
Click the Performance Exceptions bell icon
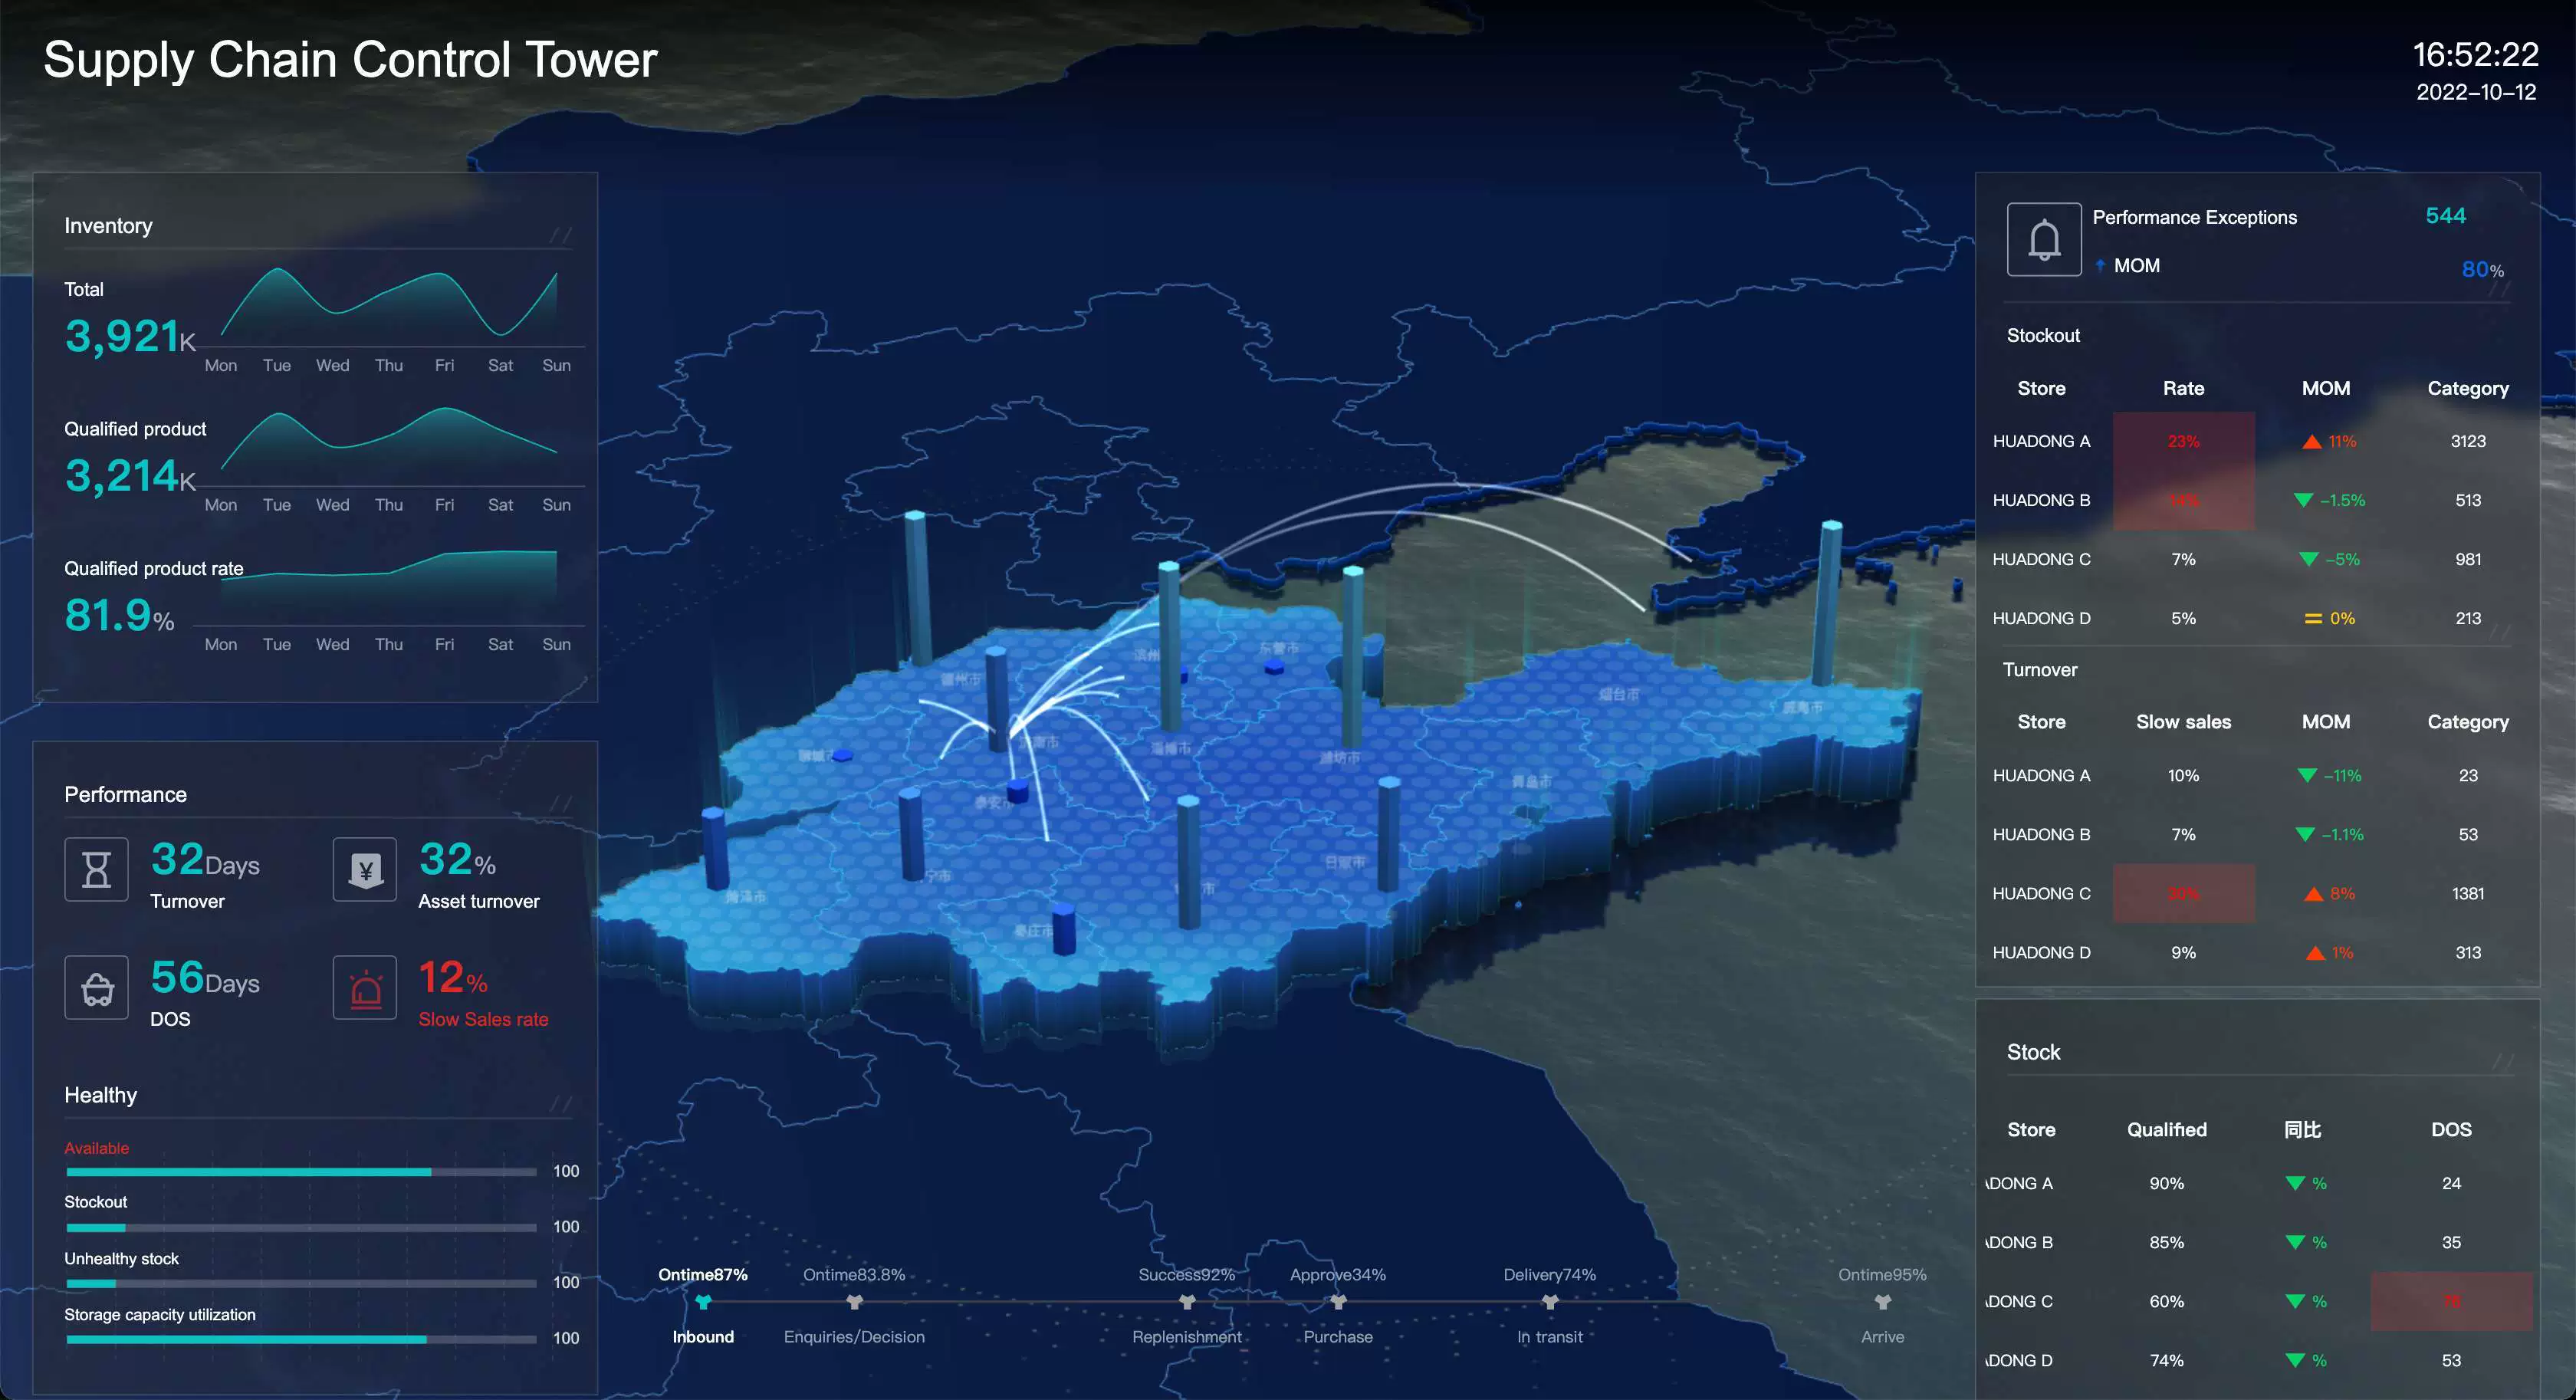tap(2043, 240)
